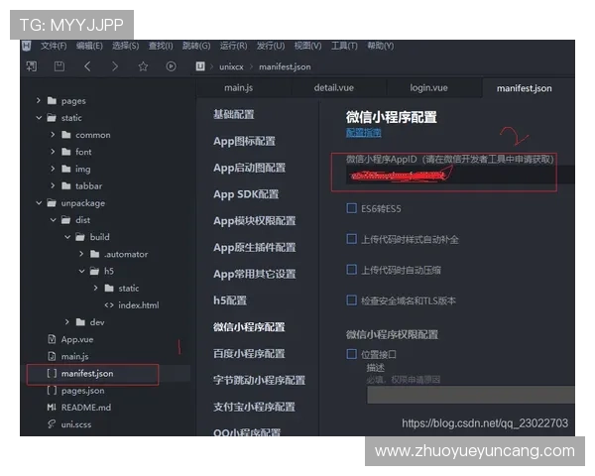This screenshot has width=595, height=476.
Task: Select index.html in the file tree
Action: [139, 305]
